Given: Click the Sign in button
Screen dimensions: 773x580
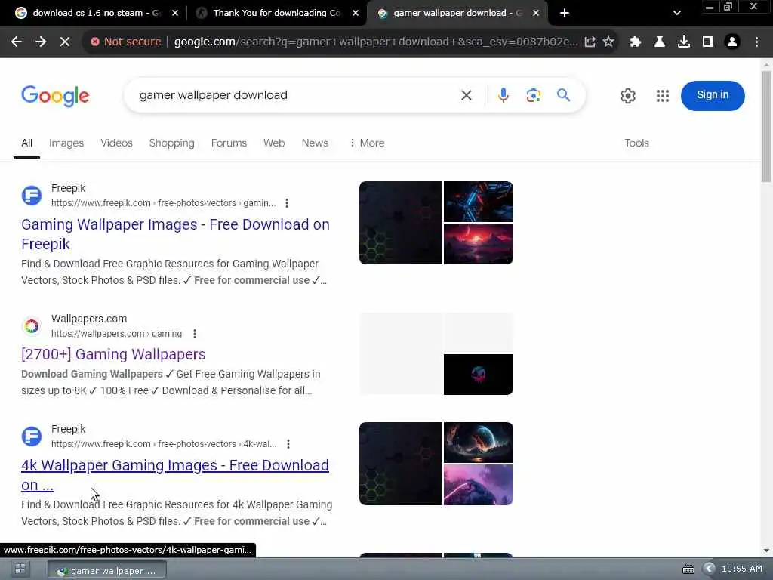Looking at the screenshot, I should click(x=713, y=95).
